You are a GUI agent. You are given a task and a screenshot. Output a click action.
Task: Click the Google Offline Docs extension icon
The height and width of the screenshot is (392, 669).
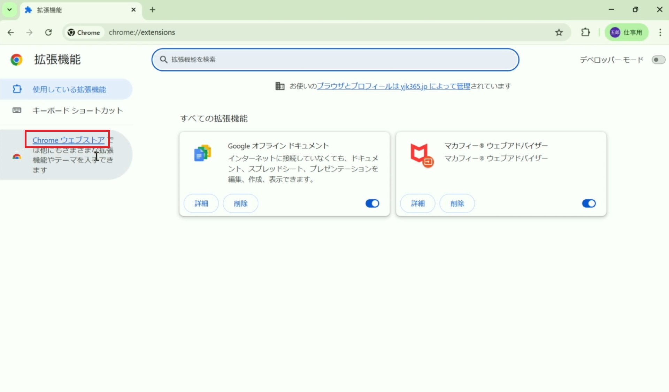point(202,153)
